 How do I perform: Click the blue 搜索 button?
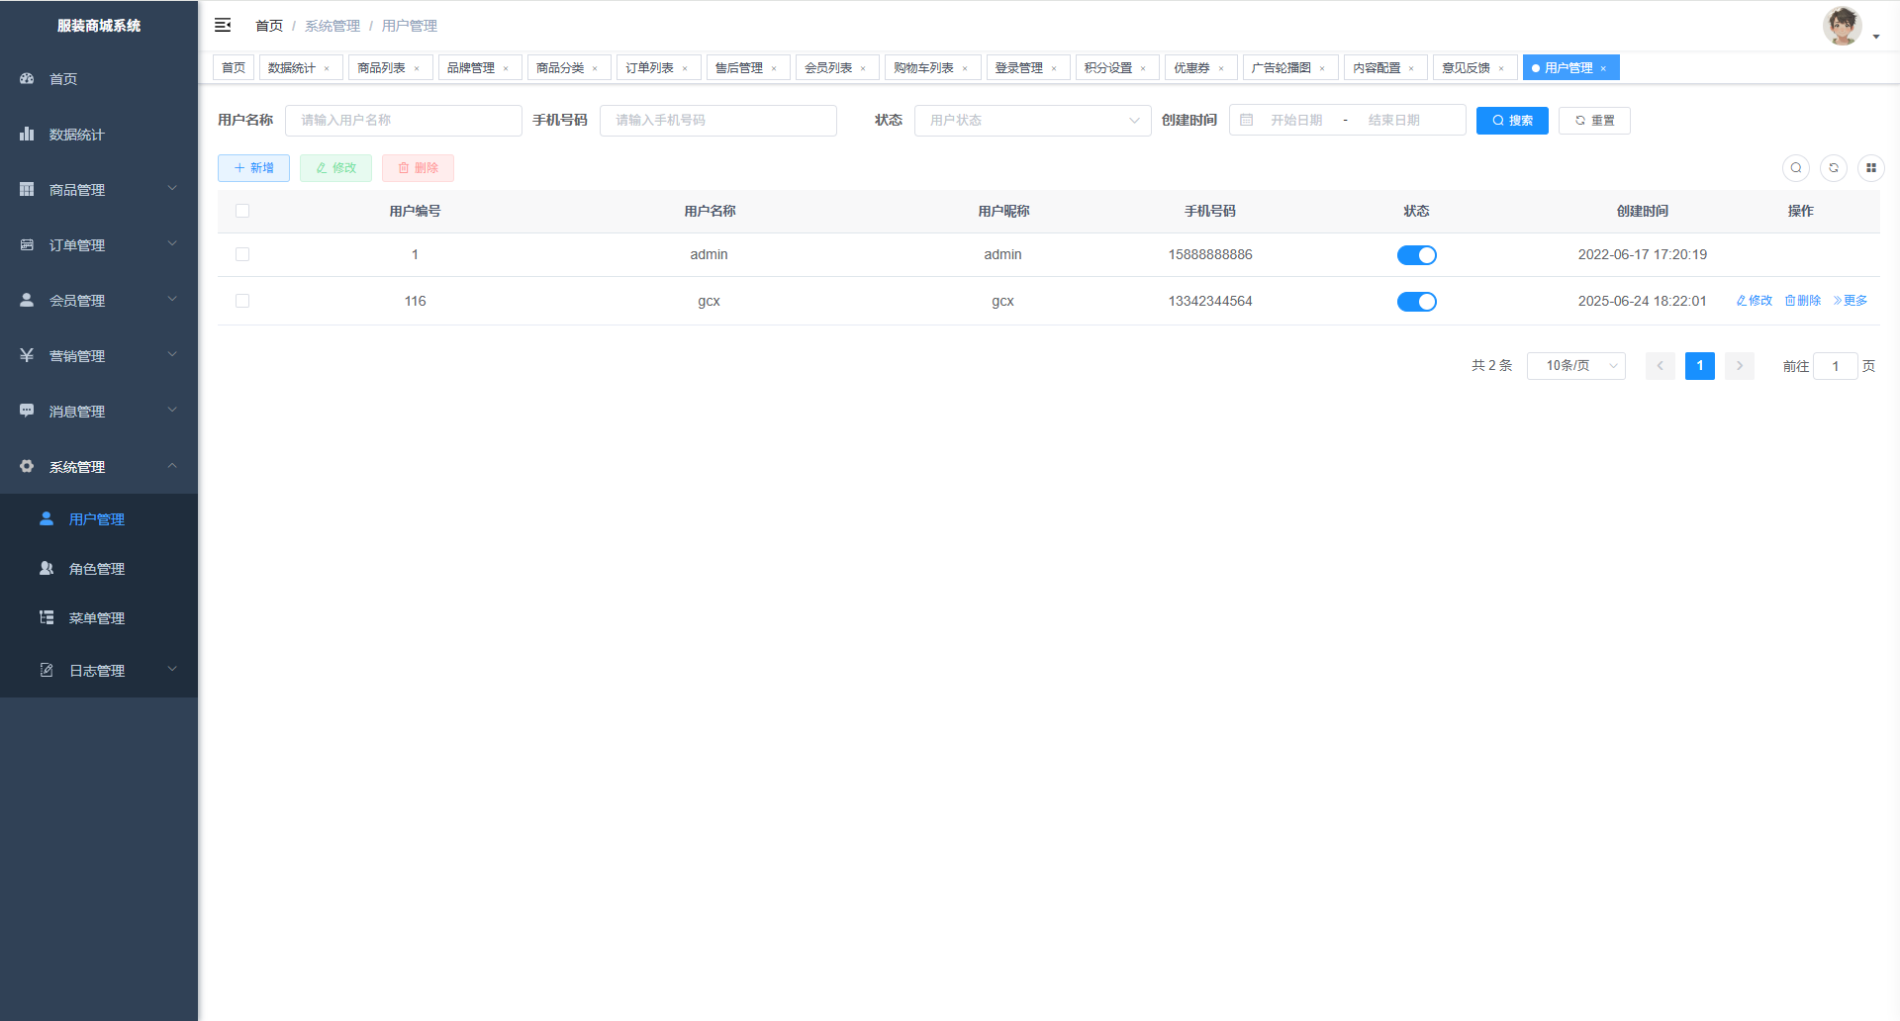pyautogui.click(x=1511, y=120)
